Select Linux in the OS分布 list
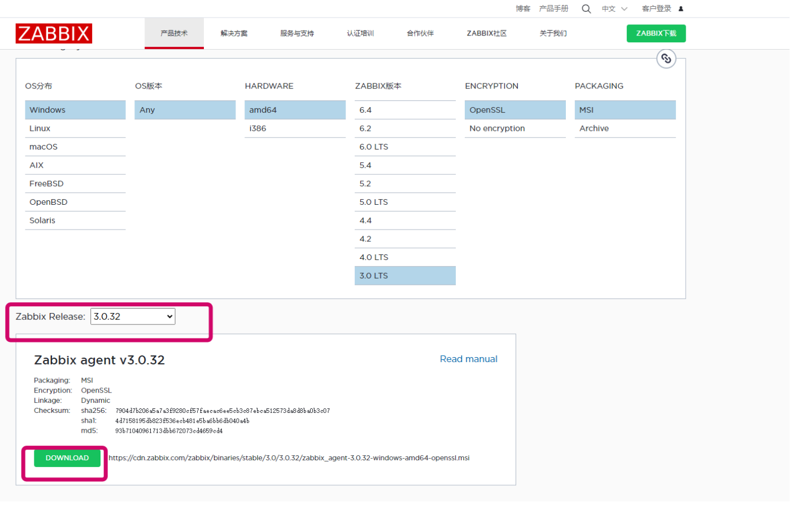The width and height of the screenshot is (798, 506). pyautogui.click(x=40, y=128)
